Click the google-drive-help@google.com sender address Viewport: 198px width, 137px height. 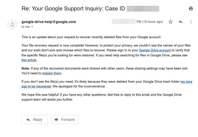click(49, 22)
